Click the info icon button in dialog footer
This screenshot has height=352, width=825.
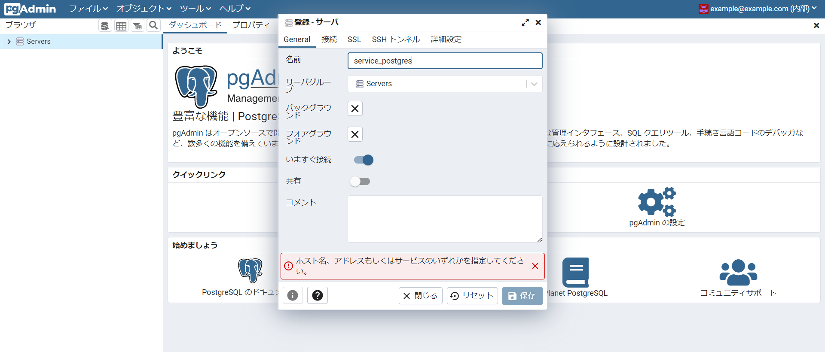point(293,295)
